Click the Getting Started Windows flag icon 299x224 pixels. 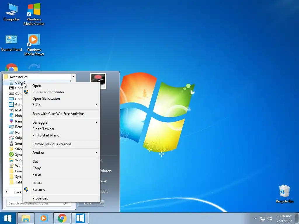pos(11,105)
